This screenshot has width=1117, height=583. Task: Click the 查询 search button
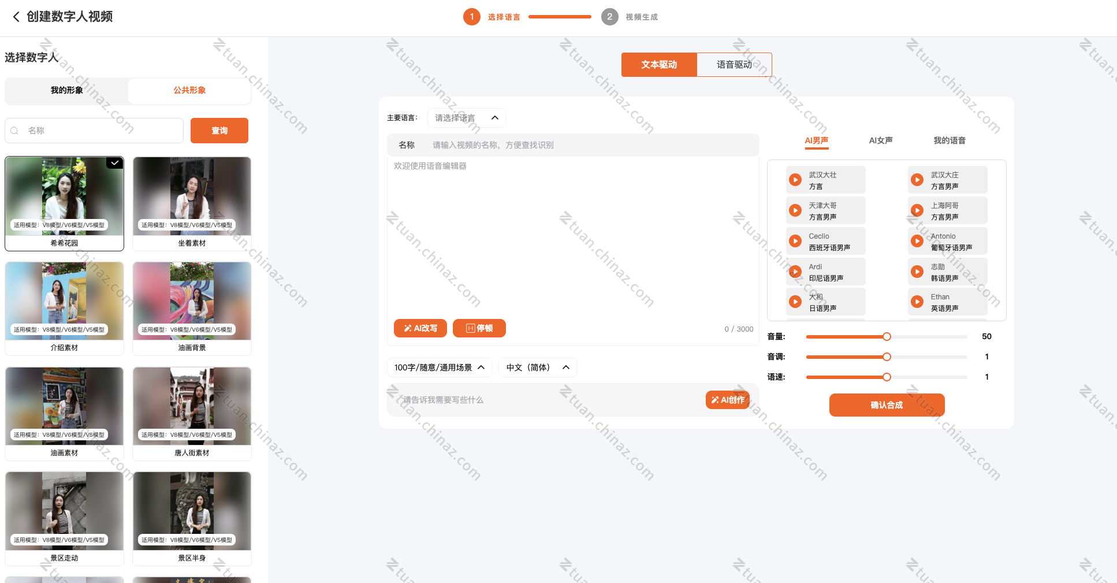[x=219, y=131]
